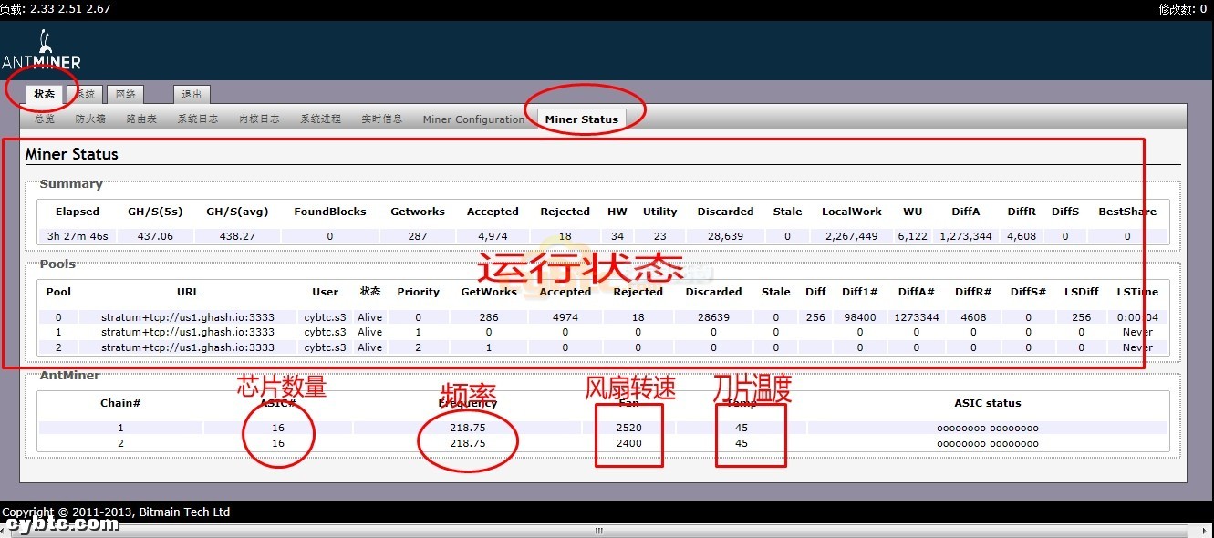Click the user cybtc.s3 in pool 0 row
This screenshot has width=1214, height=538.
(326, 317)
